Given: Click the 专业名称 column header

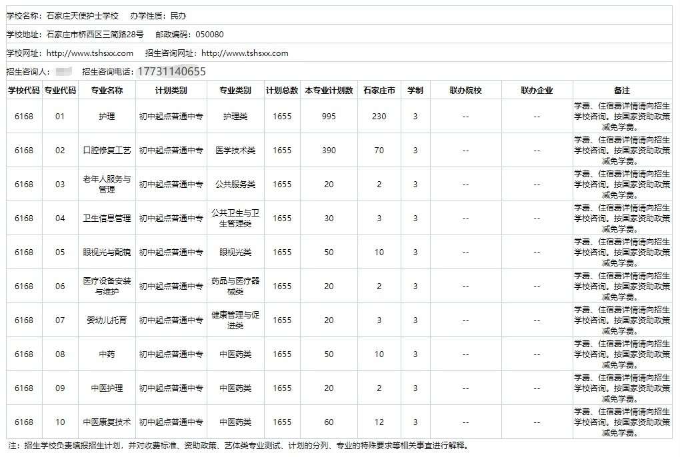Looking at the screenshot, I should pos(107,89).
